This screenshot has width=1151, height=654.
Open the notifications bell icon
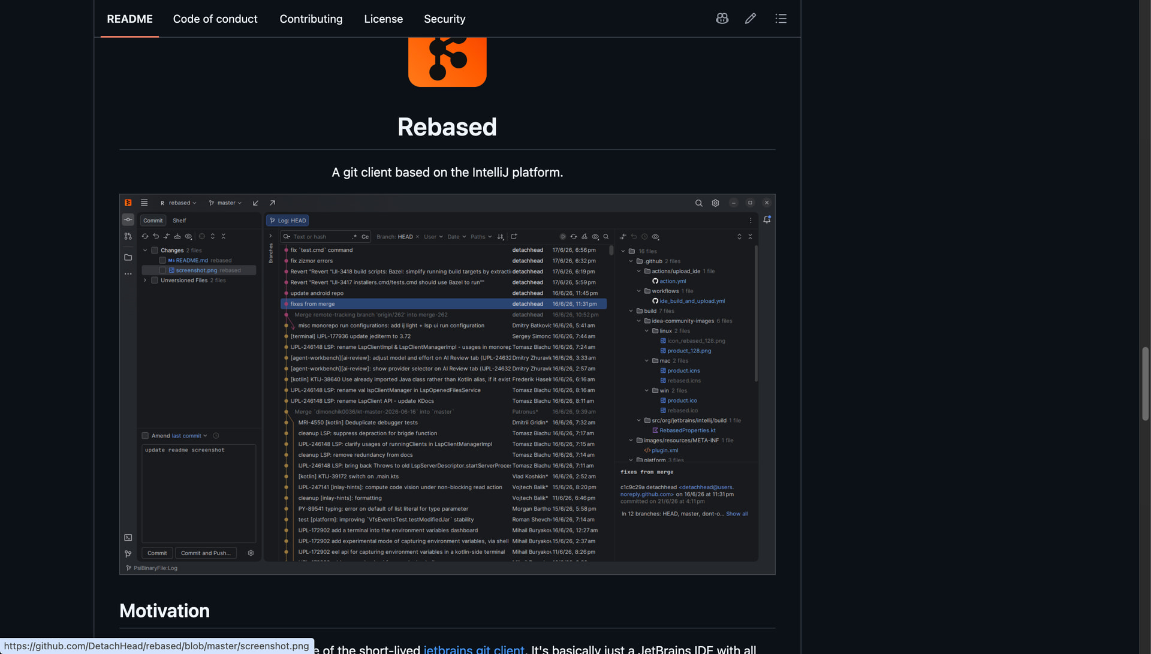click(x=767, y=220)
